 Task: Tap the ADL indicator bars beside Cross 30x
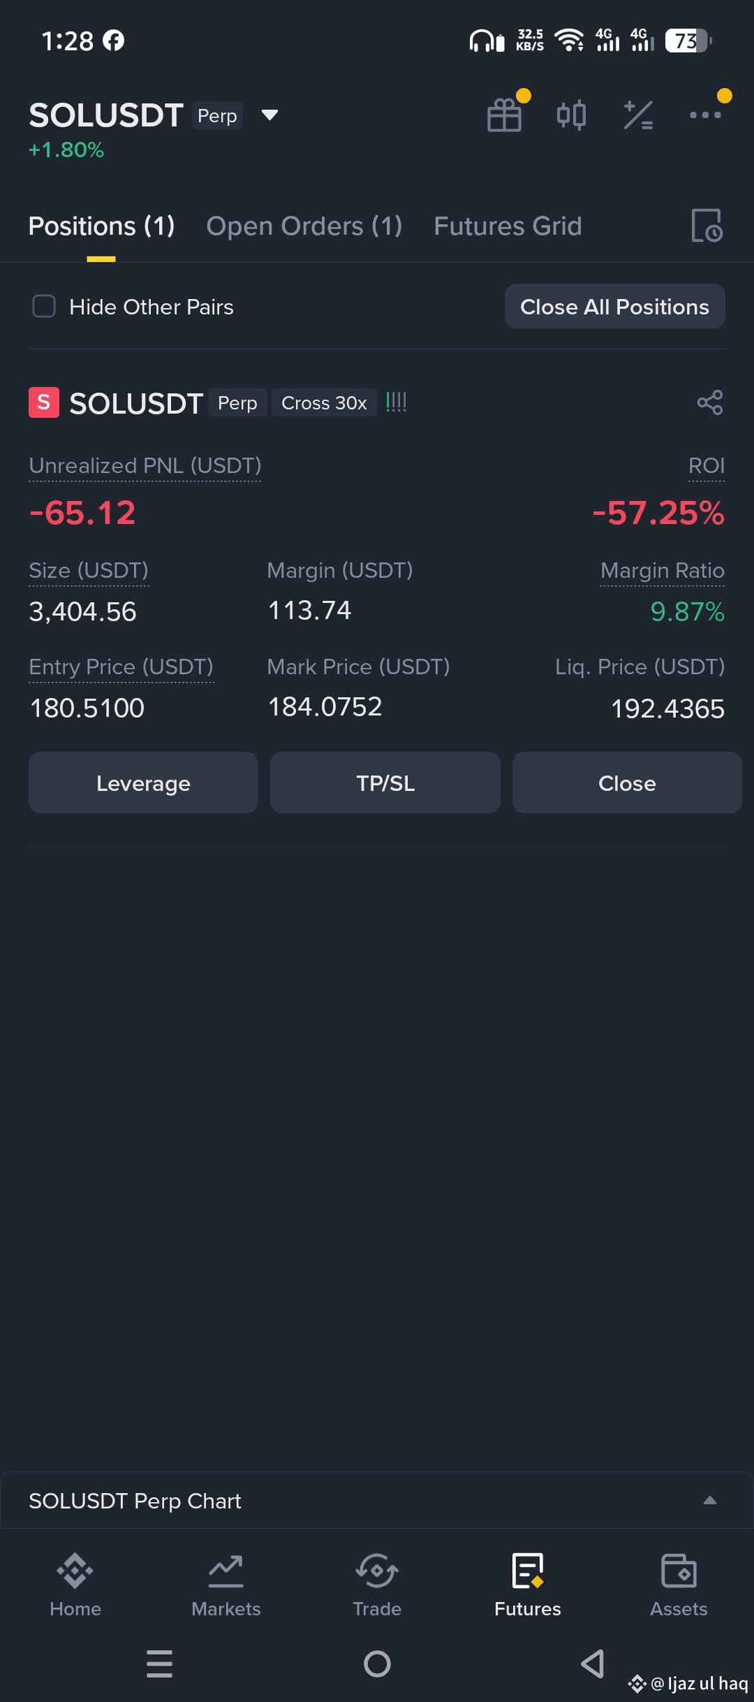pyautogui.click(x=396, y=402)
